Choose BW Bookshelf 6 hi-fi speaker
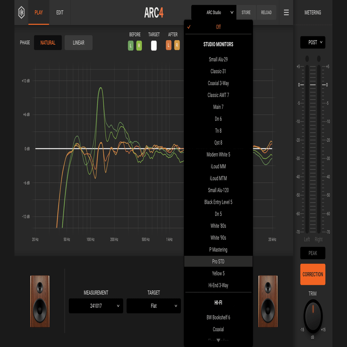This screenshot has height=347, width=347. click(x=218, y=317)
